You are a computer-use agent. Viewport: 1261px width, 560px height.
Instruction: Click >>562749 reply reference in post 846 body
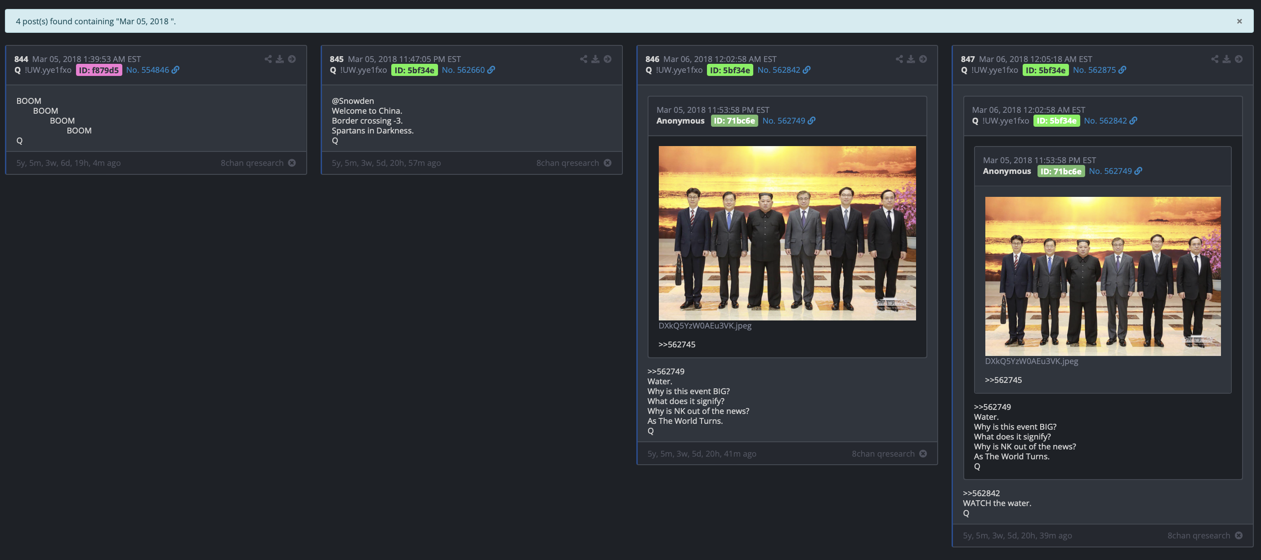[666, 371]
